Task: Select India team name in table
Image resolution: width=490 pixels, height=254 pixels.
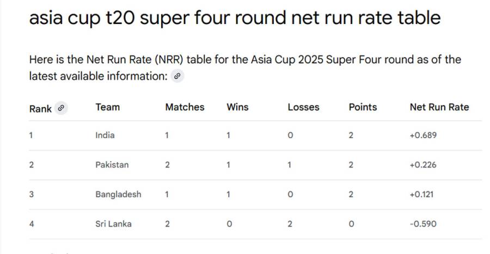Action: pos(105,135)
